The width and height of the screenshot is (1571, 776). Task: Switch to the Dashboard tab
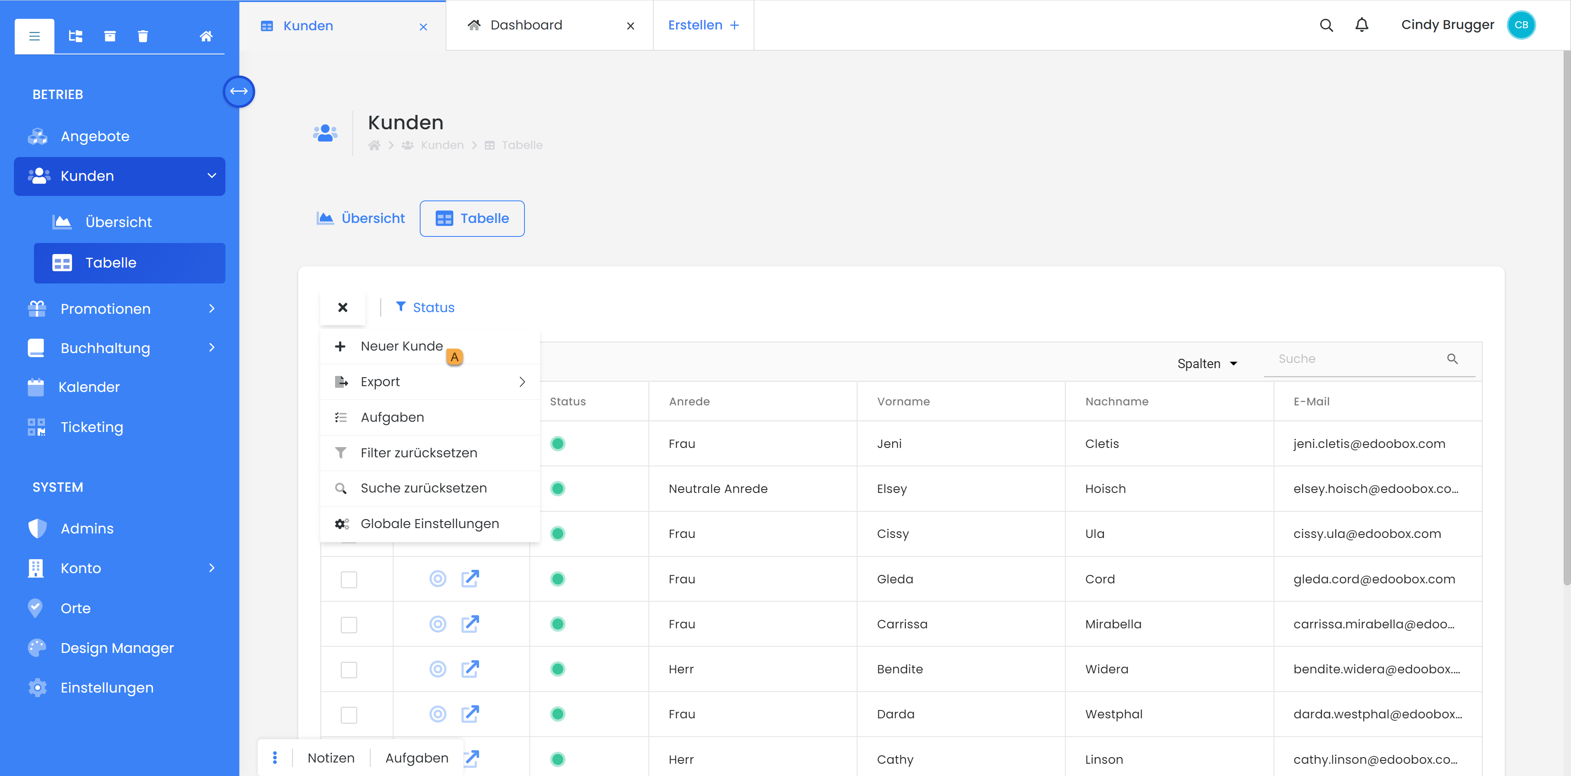(x=526, y=25)
